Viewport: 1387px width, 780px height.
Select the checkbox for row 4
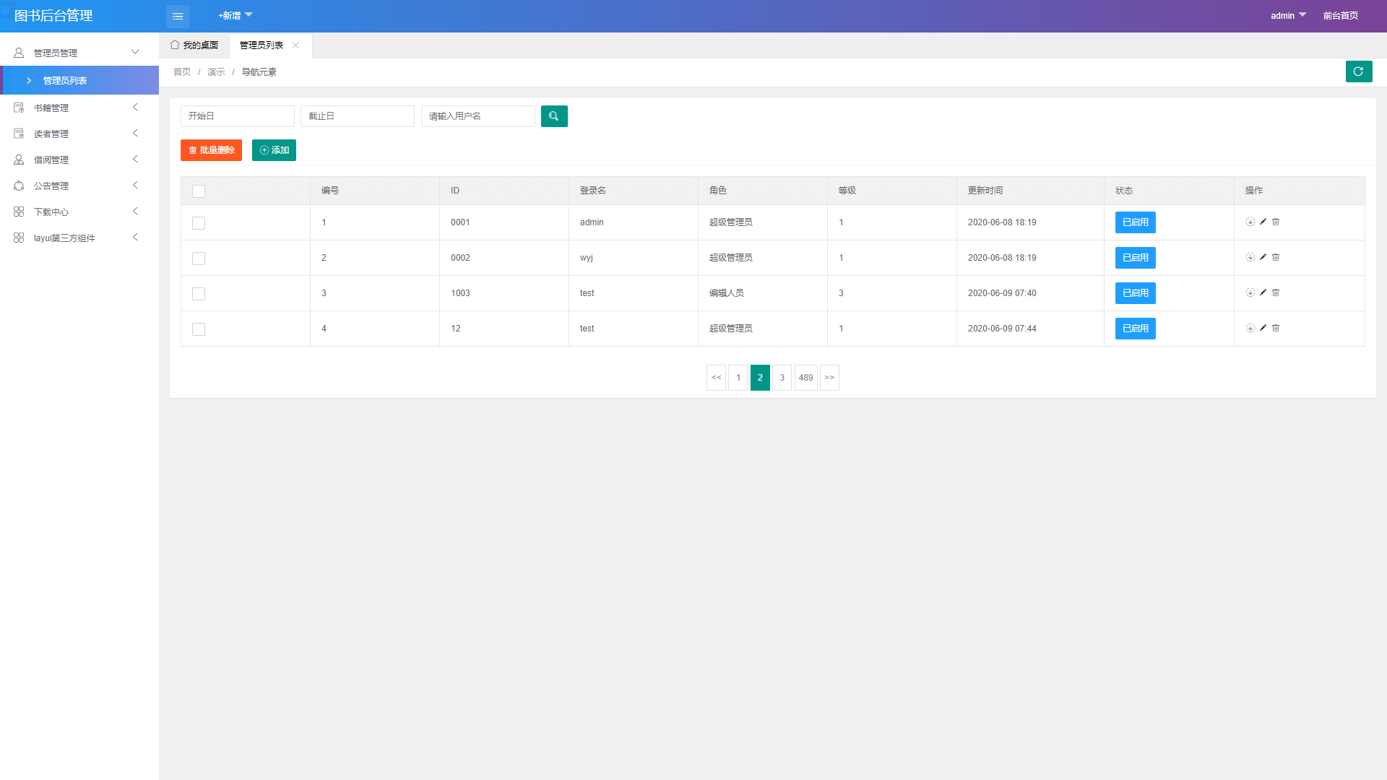tap(199, 329)
